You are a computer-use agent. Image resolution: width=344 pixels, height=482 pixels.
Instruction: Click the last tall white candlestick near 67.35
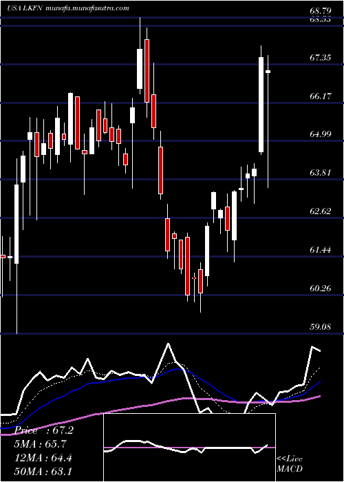tap(261, 105)
